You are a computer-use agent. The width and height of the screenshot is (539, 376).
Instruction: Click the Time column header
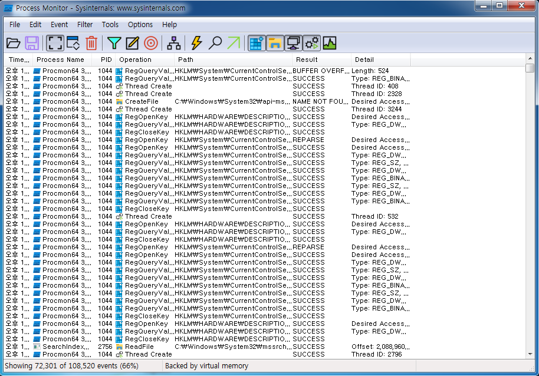(18, 60)
